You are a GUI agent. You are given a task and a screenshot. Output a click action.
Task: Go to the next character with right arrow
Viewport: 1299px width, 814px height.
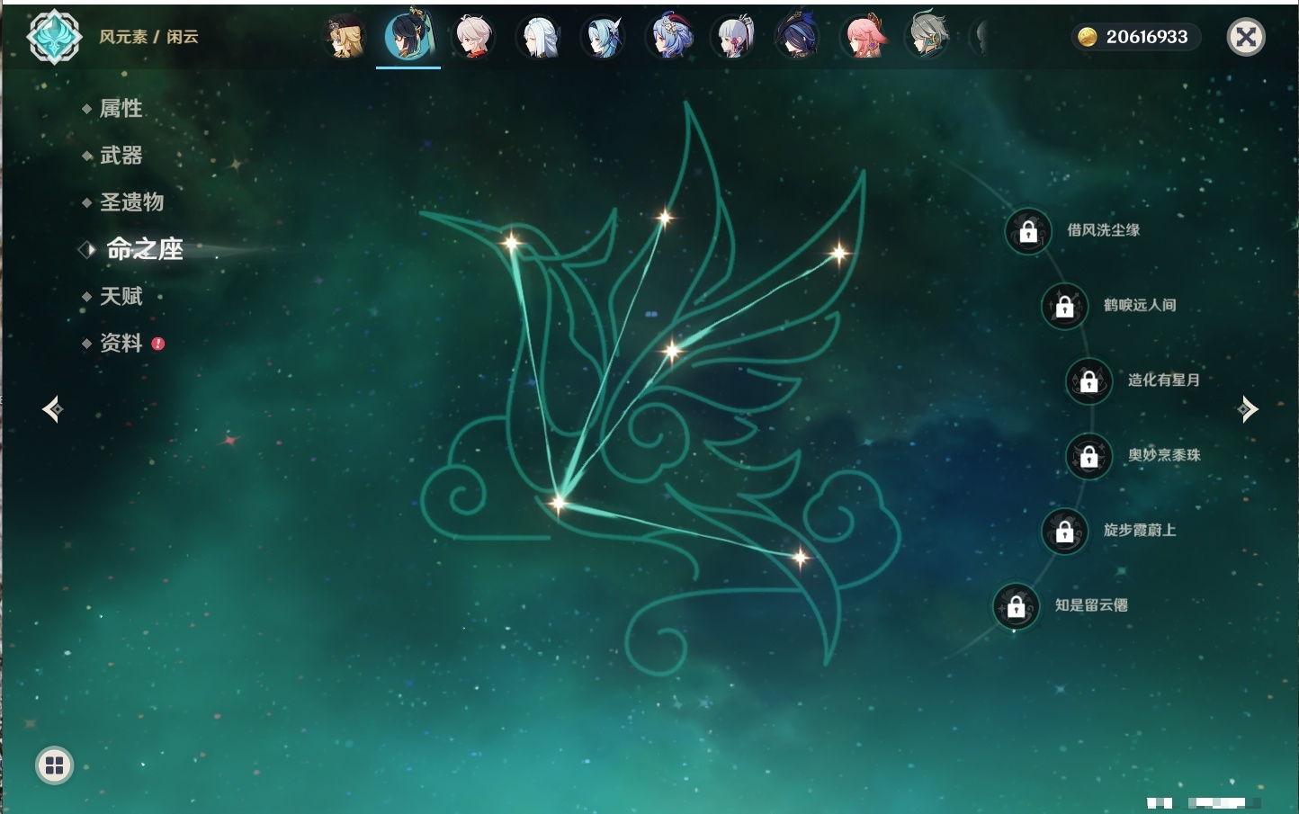pos(1248,409)
